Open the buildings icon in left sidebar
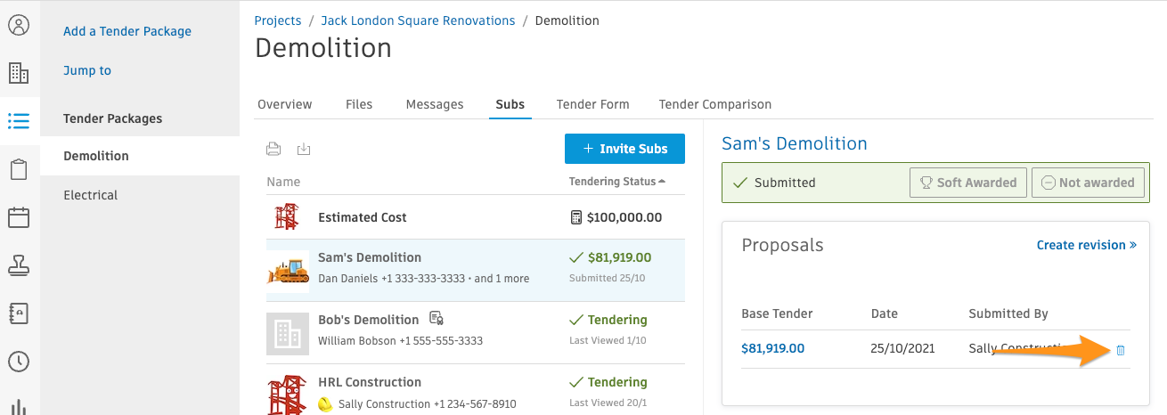Screen dimensions: 1167x415 pos(19,73)
